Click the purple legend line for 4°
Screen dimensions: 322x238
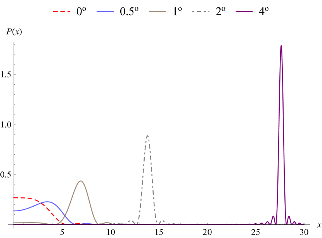[244, 12]
